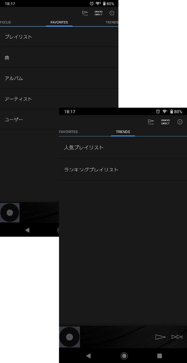Image resolution: width=187 pixels, height=363 pixels.
Task: Tap vinyl album art in front mini player
Action: tap(69, 337)
